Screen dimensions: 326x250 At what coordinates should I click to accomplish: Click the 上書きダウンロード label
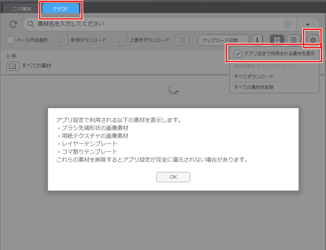150,40
